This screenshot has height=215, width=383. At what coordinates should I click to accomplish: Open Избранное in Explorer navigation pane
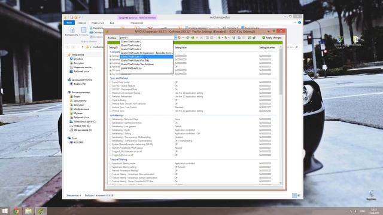coord(78,55)
